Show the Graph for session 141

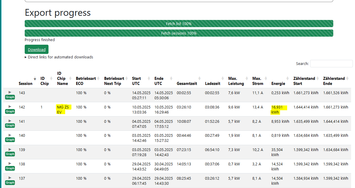pos(10,125)
